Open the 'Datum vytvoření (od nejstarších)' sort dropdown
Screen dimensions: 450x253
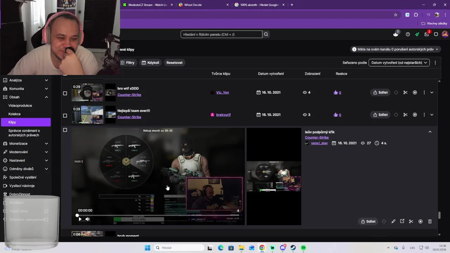tap(399, 63)
